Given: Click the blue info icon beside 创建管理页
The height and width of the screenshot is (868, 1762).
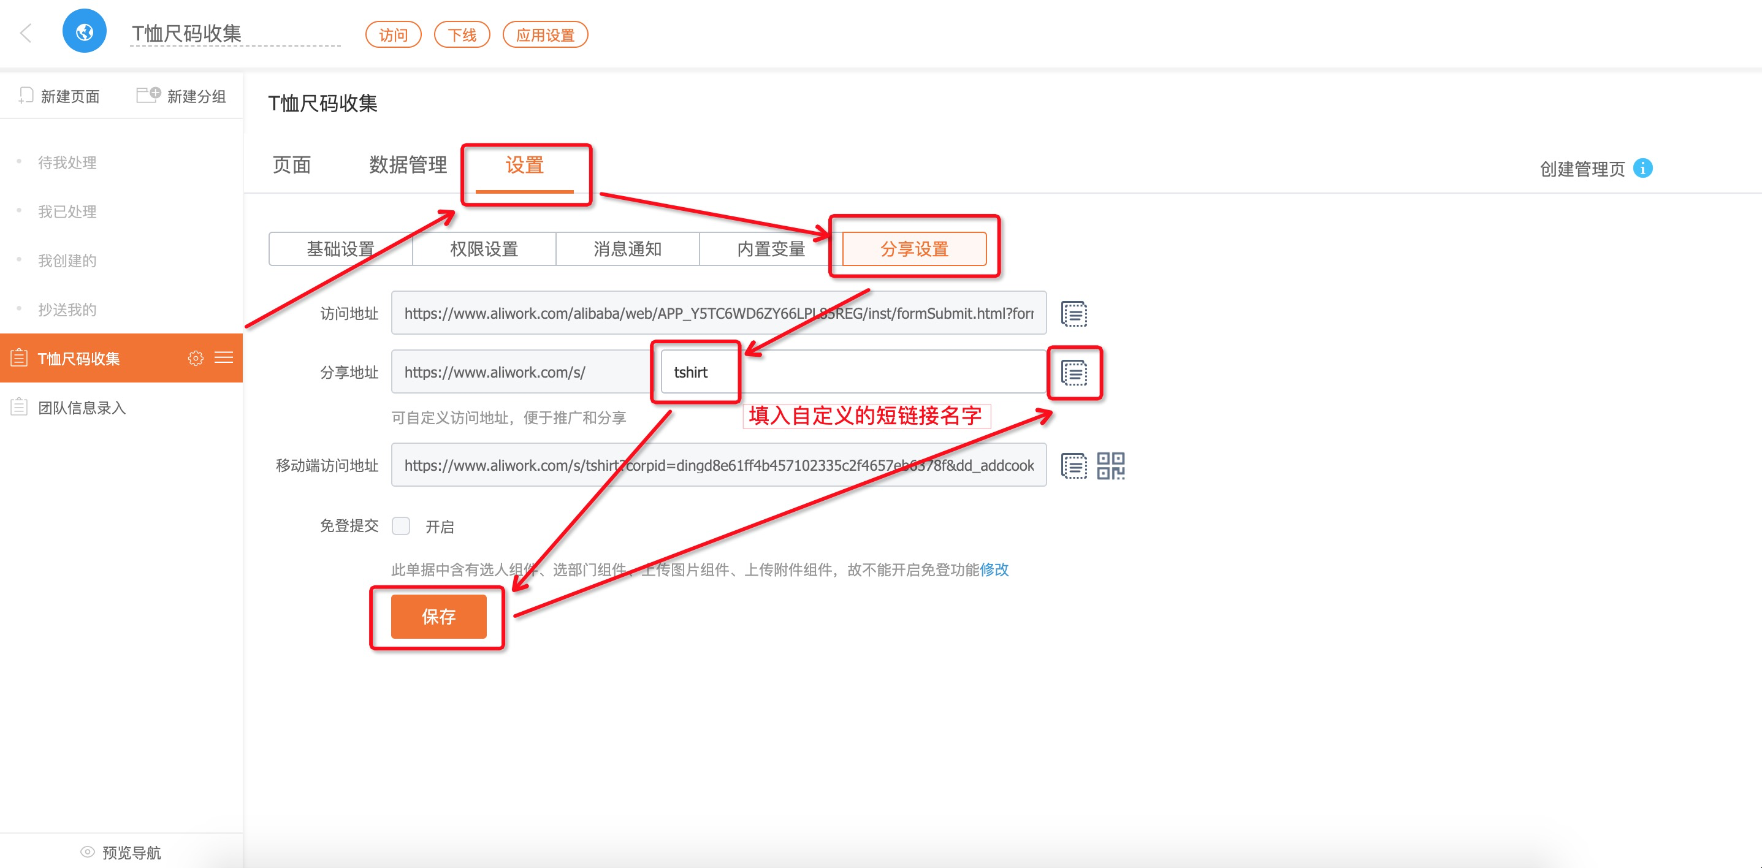Looking at the screenshot, I should tap(1643, 168).
